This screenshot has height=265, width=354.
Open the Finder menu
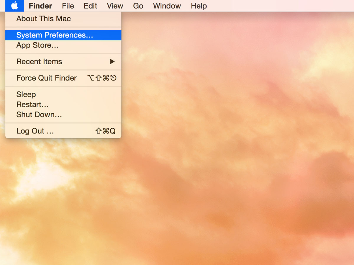click(x=40, y=6)
